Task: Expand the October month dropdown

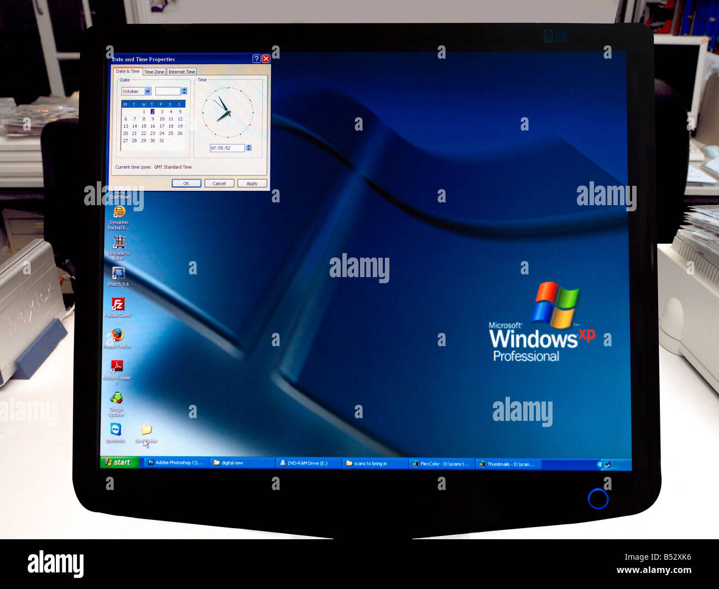Action: 148,91
